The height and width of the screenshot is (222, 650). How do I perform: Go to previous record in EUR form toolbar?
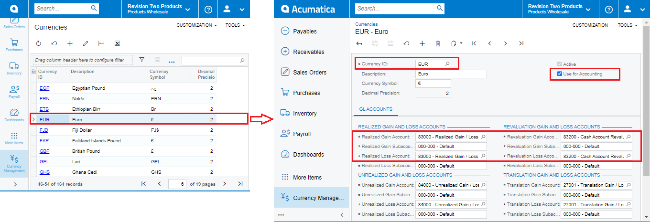point(489,43)
